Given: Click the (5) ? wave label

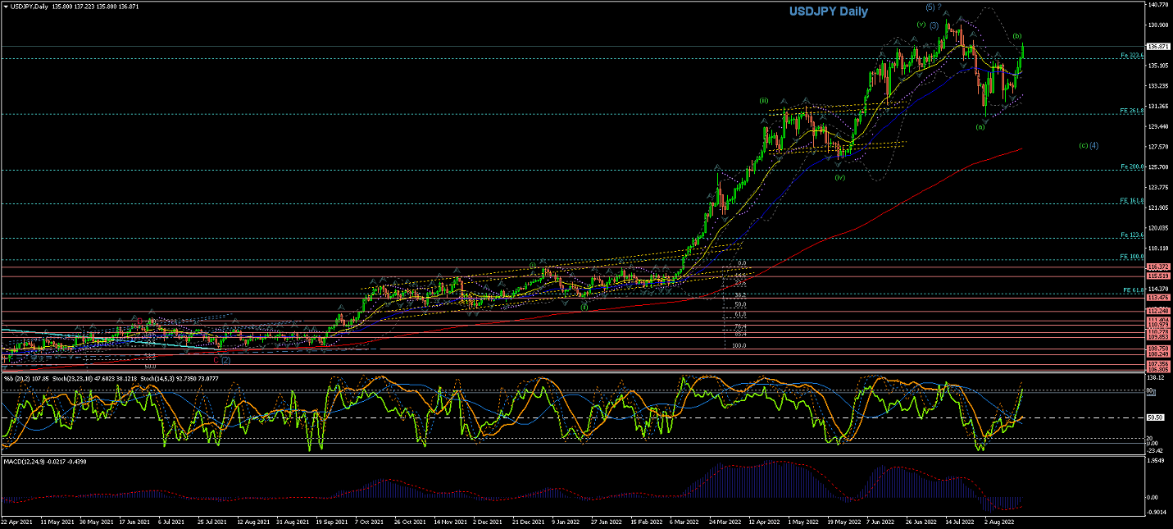Looking at the screenshot, I should pyautogui.click(x=934, y=7).
